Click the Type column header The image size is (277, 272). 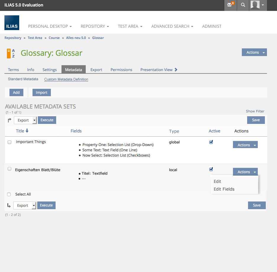pyautogui.click(x=174, y=131)
